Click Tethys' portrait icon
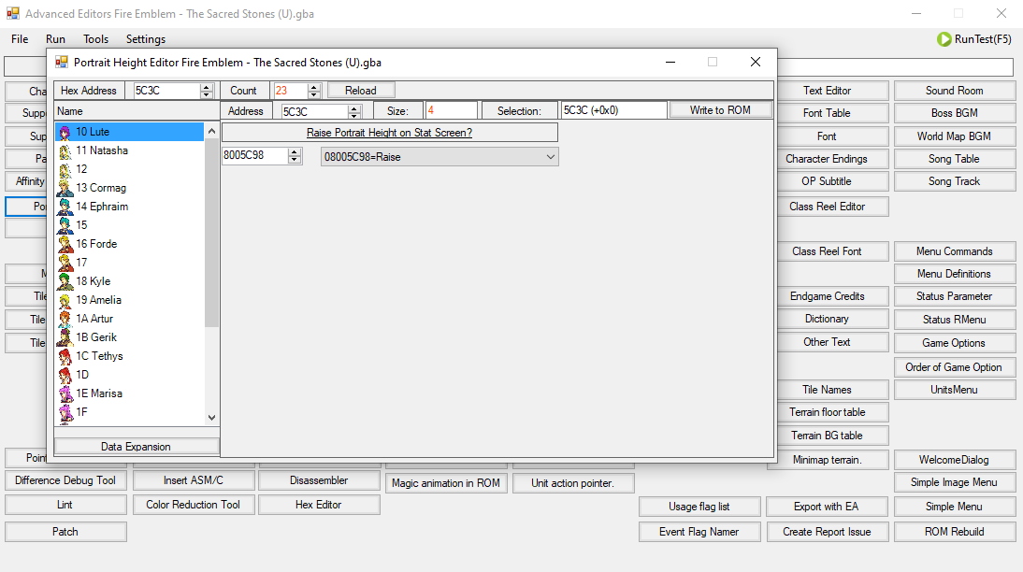The image size is (1023, 572). [65, 356]
